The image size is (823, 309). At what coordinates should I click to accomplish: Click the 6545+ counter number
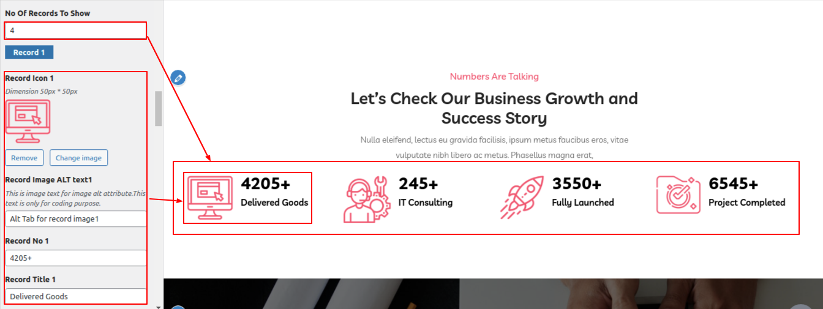click(733, 184)
